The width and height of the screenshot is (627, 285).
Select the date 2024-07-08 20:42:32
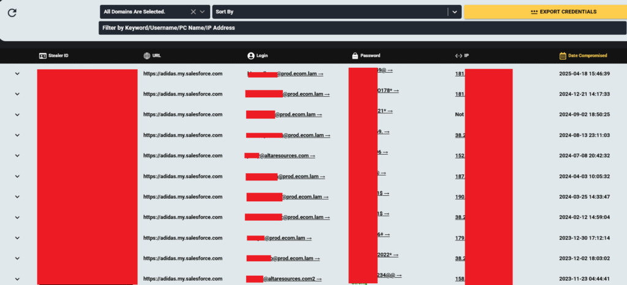584,156
